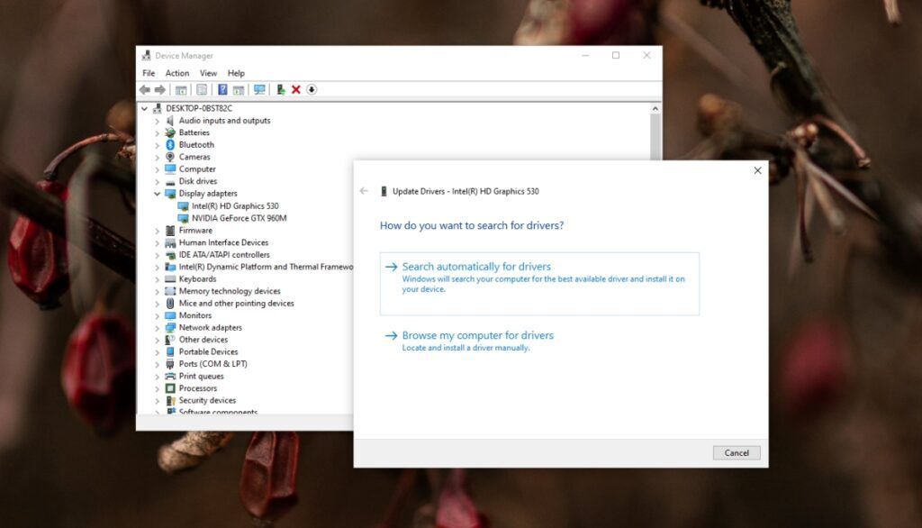Image resolution: width=922 pixels, height=528 pixels.
Task: Click the Disable device toolbar icon
Action: pyautogui.click(x=281, y=89)
